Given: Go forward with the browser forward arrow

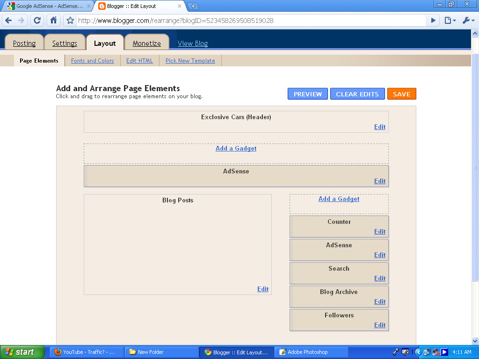Looking at the screenshot, I should tap(21, 21).
